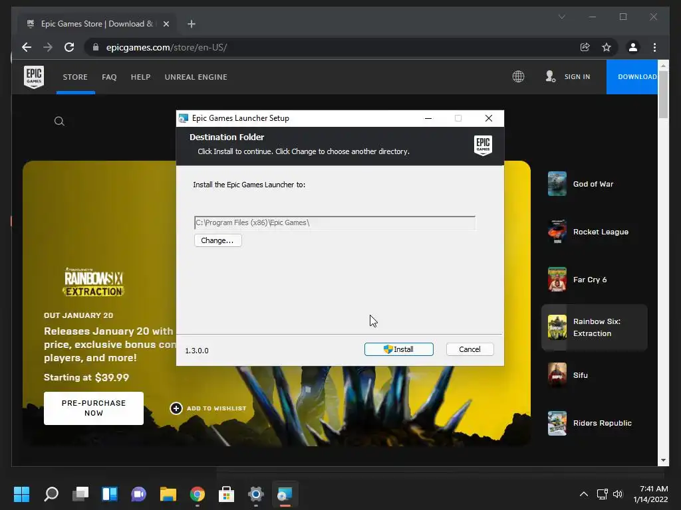Click the share page icon in address bar
Image resolution: width=681 pixels, height=510 pixels.
(x=585, y=47)
